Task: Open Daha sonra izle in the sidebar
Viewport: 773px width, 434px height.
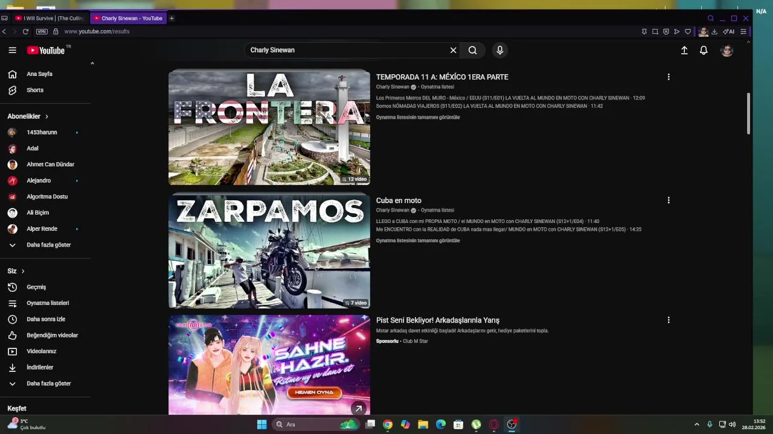Action: (47, 319)
